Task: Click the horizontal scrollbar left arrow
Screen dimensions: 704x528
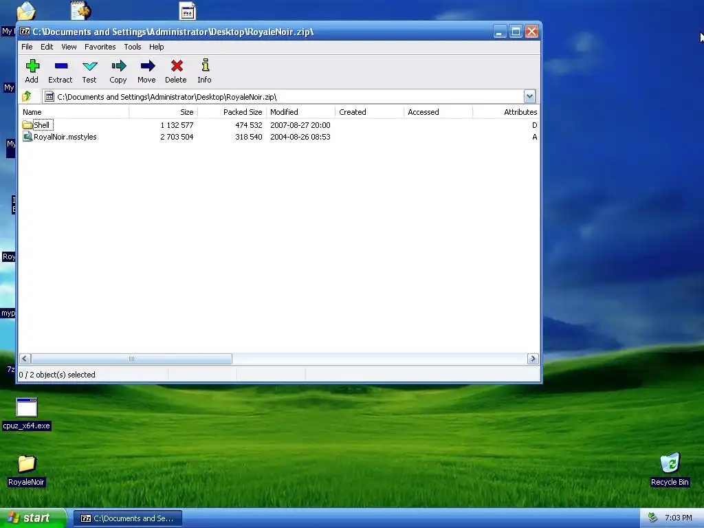Action: [25, 359]
